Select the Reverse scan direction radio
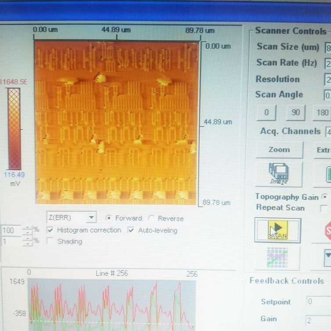331x331 pixels. click(151, 218)
